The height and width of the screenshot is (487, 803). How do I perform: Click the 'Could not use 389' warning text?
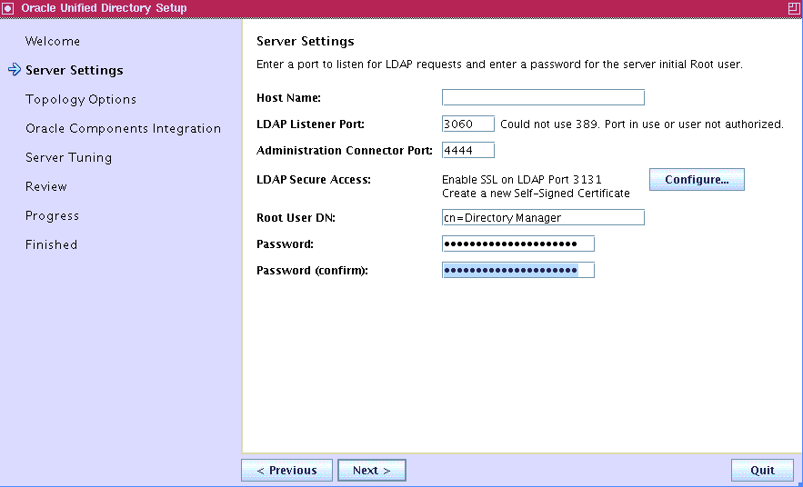642,124
